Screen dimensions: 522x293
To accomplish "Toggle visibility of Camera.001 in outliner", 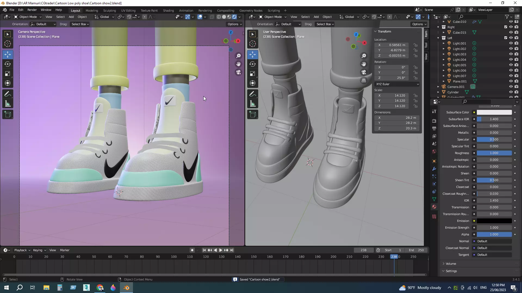I will pos(511,87).
